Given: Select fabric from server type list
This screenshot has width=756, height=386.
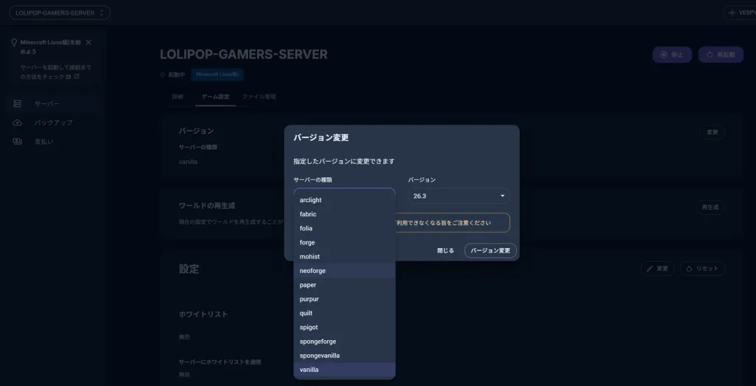Looking at the screenshot, I should click(x=344, y=214).
